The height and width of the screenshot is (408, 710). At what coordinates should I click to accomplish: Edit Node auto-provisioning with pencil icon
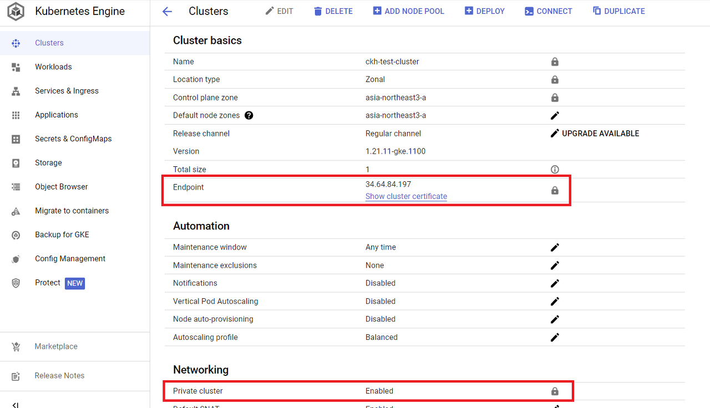coord(555,319)
